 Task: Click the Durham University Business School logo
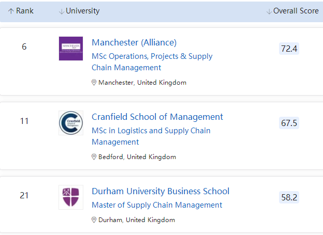point(71,197)
